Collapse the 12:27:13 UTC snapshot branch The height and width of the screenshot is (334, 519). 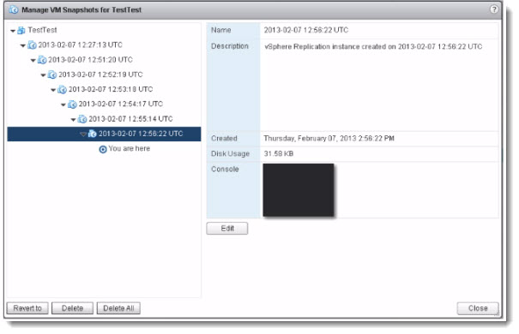pos(23,45)
